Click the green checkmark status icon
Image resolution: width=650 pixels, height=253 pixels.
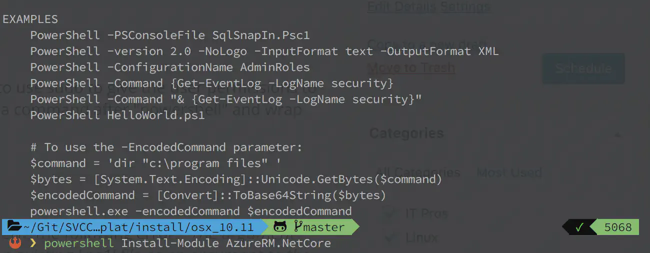click(x=579, y=227)
